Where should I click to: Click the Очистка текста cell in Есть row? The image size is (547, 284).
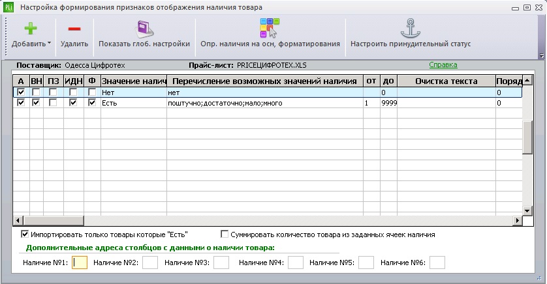[446, 103]
